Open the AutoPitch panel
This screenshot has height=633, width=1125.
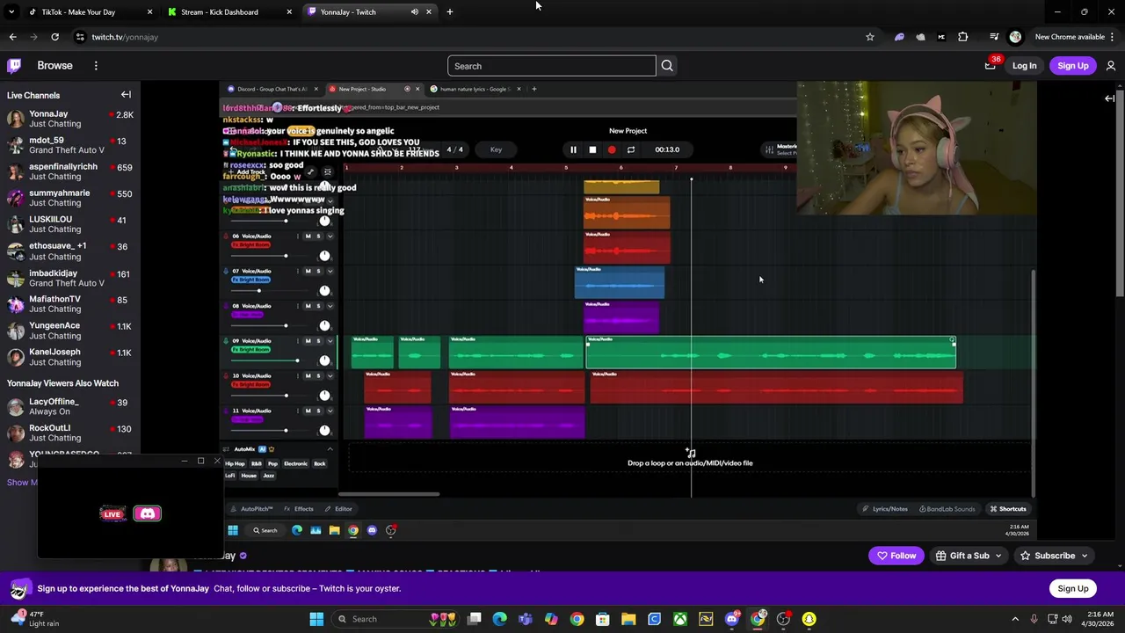[x=252, y=509]
